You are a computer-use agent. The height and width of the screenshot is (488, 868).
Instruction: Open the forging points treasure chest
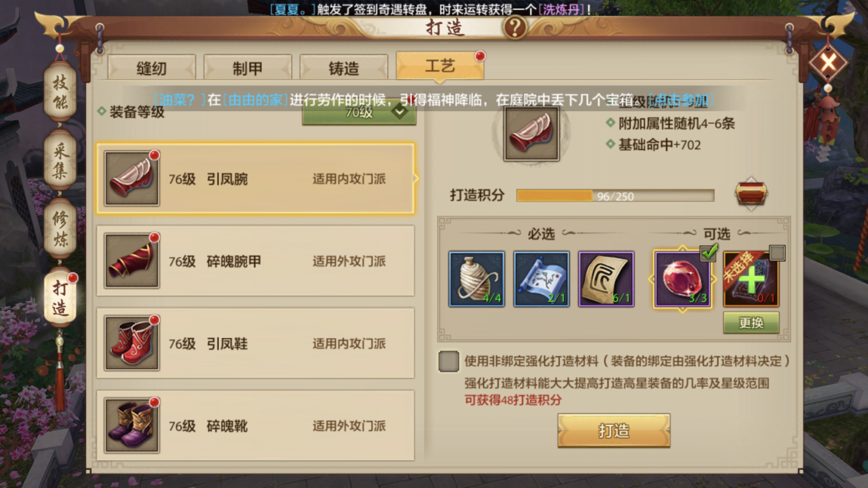coord(751,194)
